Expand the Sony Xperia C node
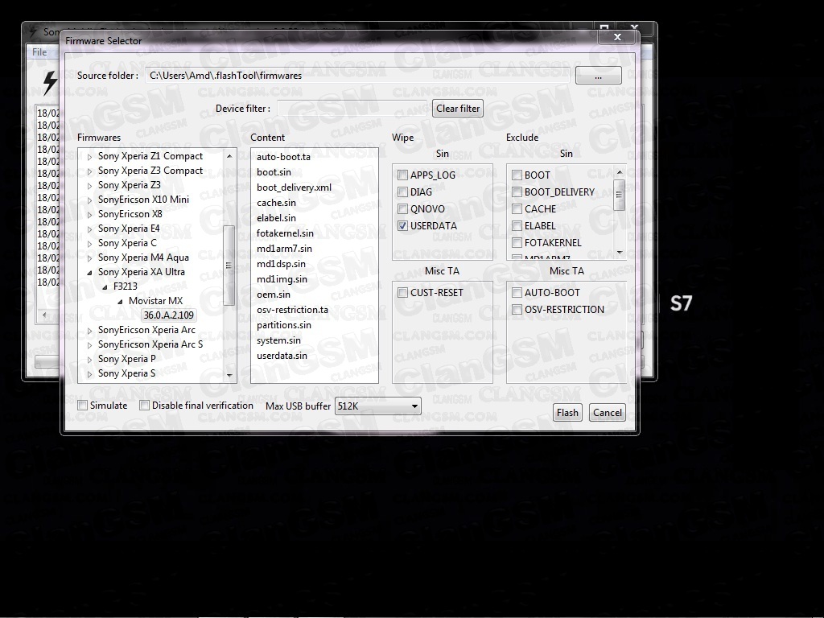The height and width of the screenshot is (618, 824). coord(90,243)
